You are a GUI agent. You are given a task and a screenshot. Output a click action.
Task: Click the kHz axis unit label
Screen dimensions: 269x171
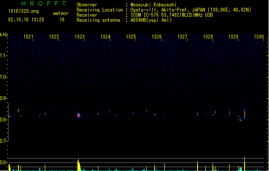(x=4, y=35)
